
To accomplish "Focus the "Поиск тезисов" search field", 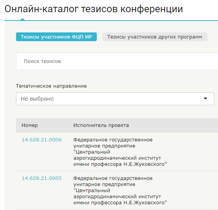I will coord(117,61).
